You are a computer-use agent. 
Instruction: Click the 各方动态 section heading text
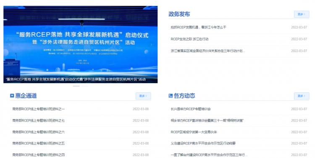[x=184, y=96]
